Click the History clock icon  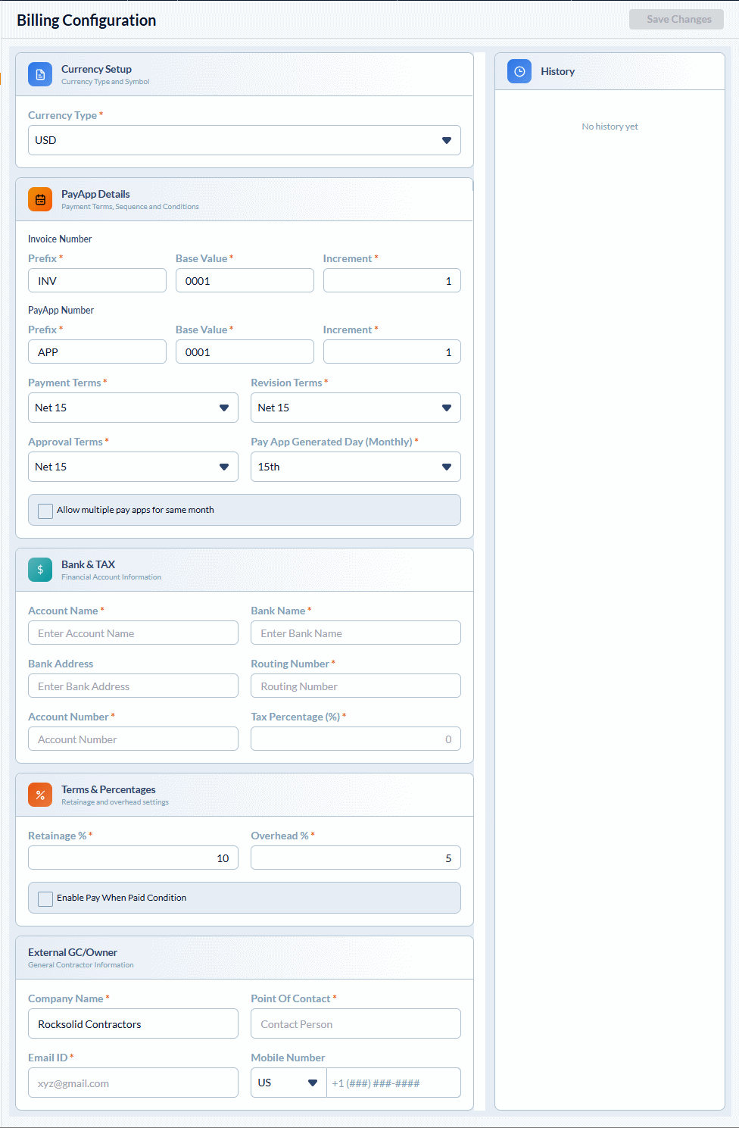pyautogui.click(x=519, y=71)
